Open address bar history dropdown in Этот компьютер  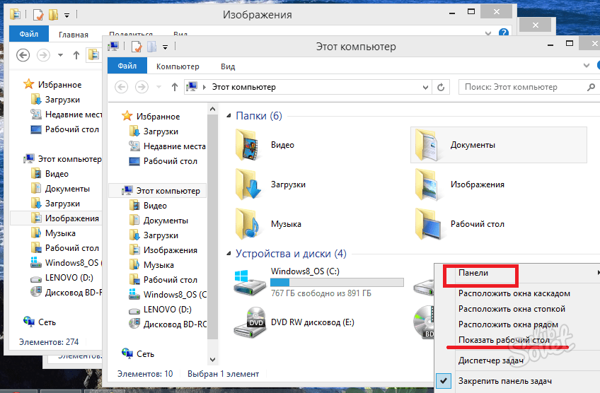point(425,87)
